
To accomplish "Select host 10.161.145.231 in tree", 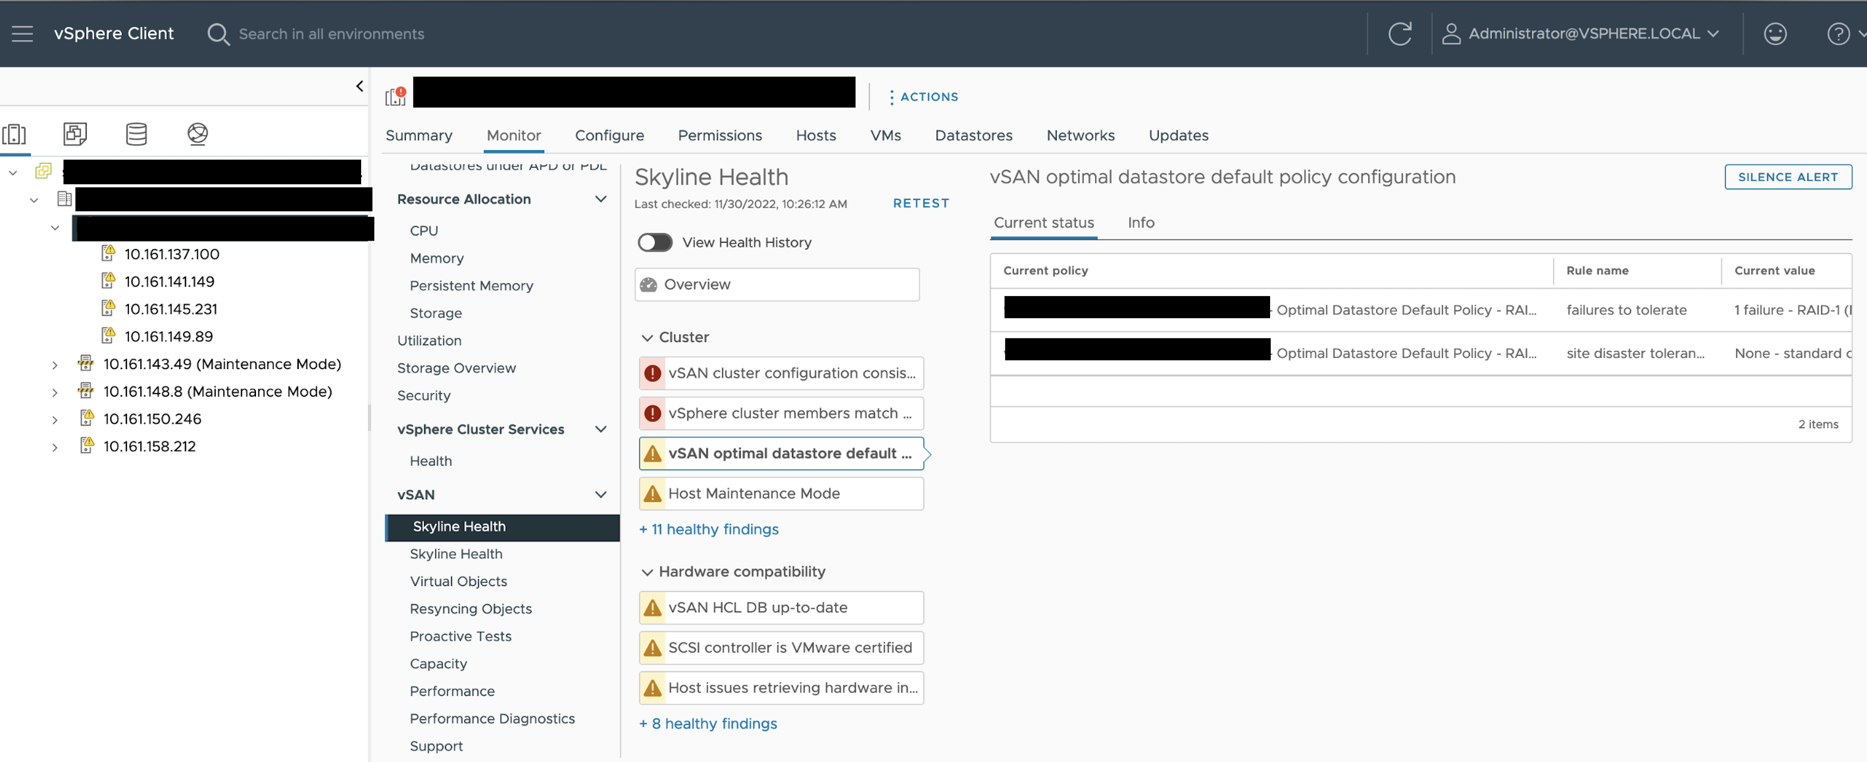I will [x=170, y=309].
